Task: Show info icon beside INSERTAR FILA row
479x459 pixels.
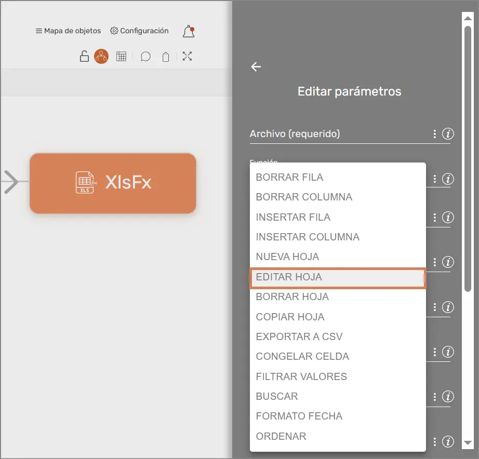Action: pyautogui.click(x=448, y=218)
